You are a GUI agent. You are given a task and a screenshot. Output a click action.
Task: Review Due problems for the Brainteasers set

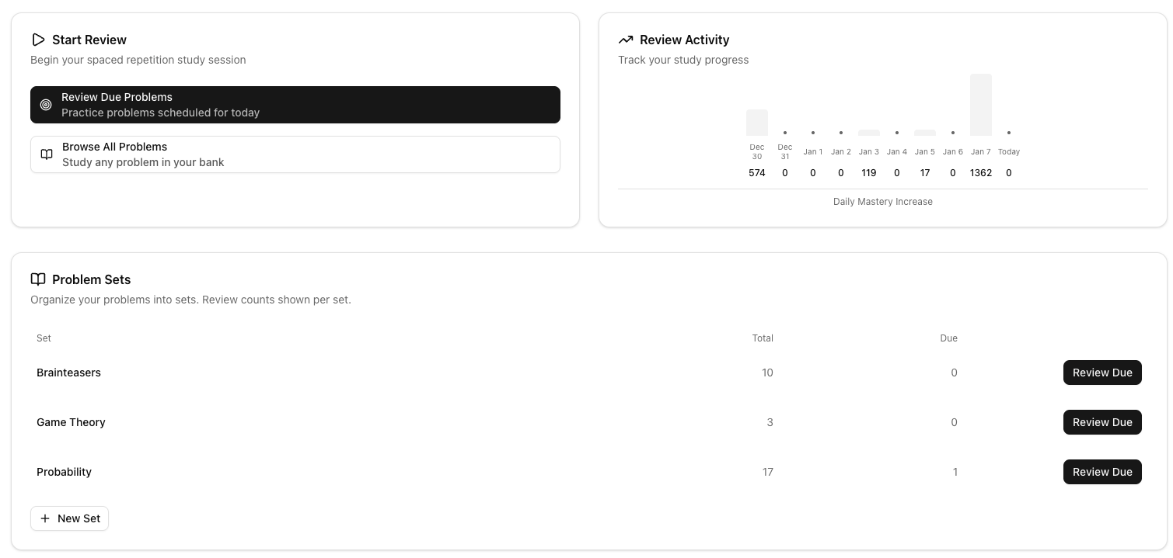(x=1102, y=373)
